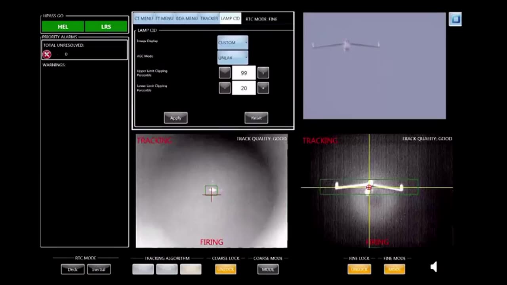Image resolution: width=507 pixels, height=285 pixels.
Task: Click the Reset button
Action: tap(256, 118)
